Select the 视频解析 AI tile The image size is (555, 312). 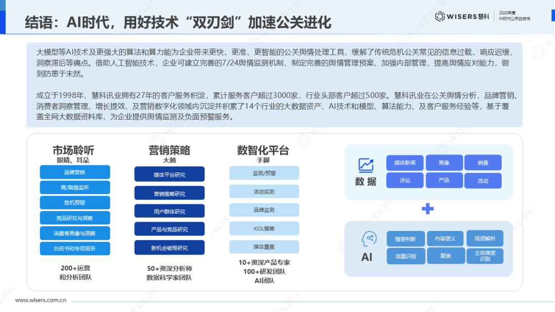coord(485,238)
